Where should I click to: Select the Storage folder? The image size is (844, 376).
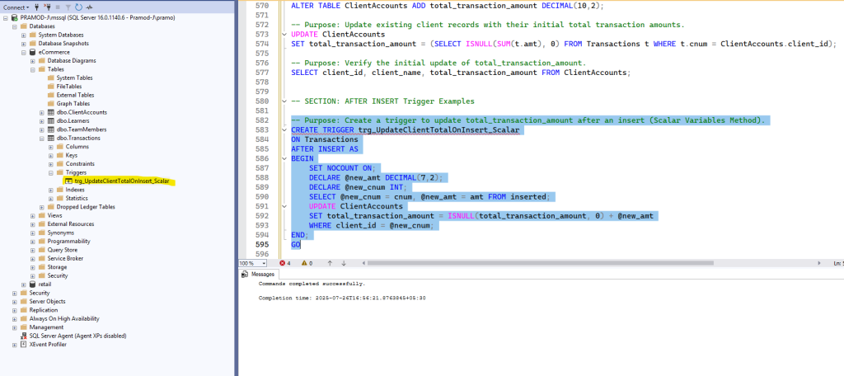coord(57,267)
